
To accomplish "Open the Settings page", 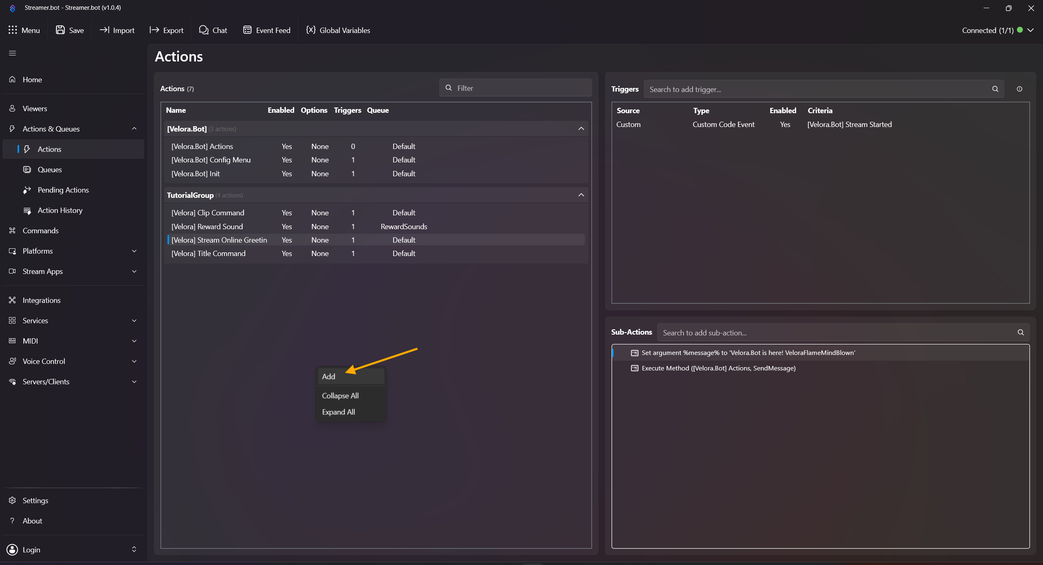I will click(x=35, y=500).
